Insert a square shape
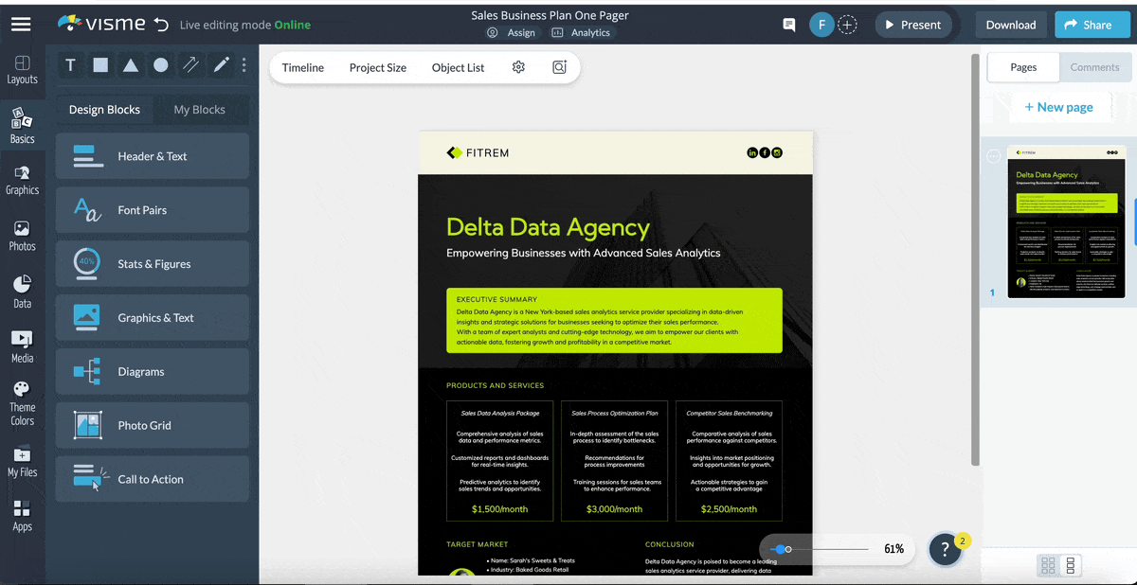This screenshot has height=585, width=1137. click(x=100, y=64)
